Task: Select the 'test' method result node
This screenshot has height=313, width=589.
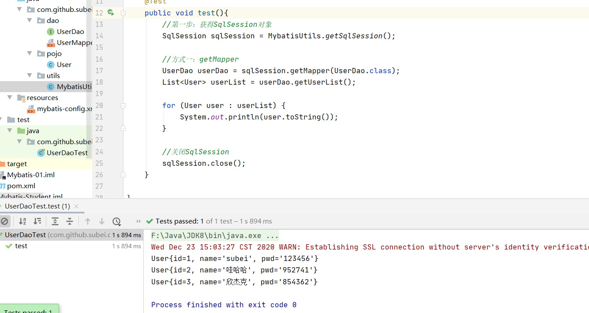Action: 21,246
